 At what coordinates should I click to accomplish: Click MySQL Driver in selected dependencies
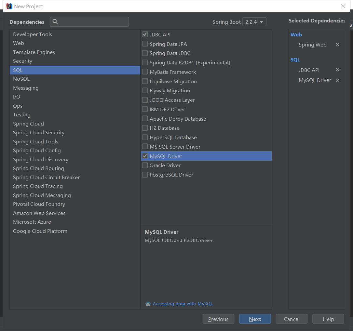[315, 80]
